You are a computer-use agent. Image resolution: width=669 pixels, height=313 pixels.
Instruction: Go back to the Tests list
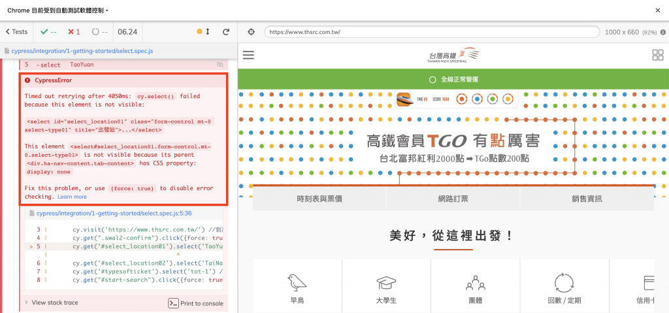(x=16, y=31)
